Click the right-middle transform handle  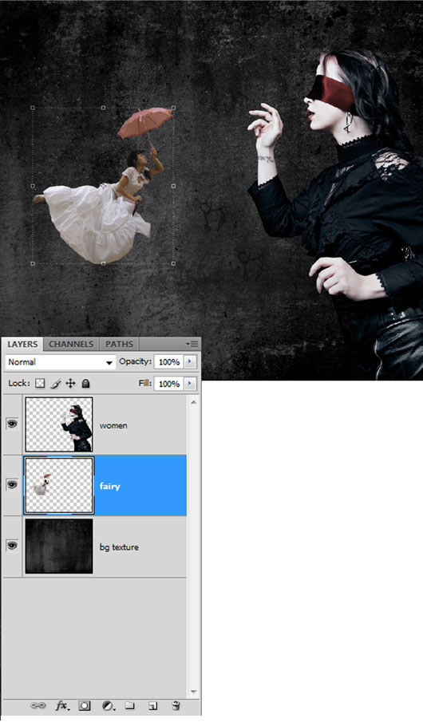[x=173, y=186]
